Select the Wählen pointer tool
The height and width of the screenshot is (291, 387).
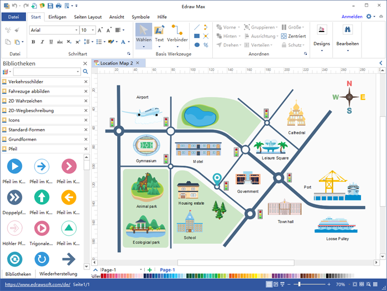pos(144,34)
